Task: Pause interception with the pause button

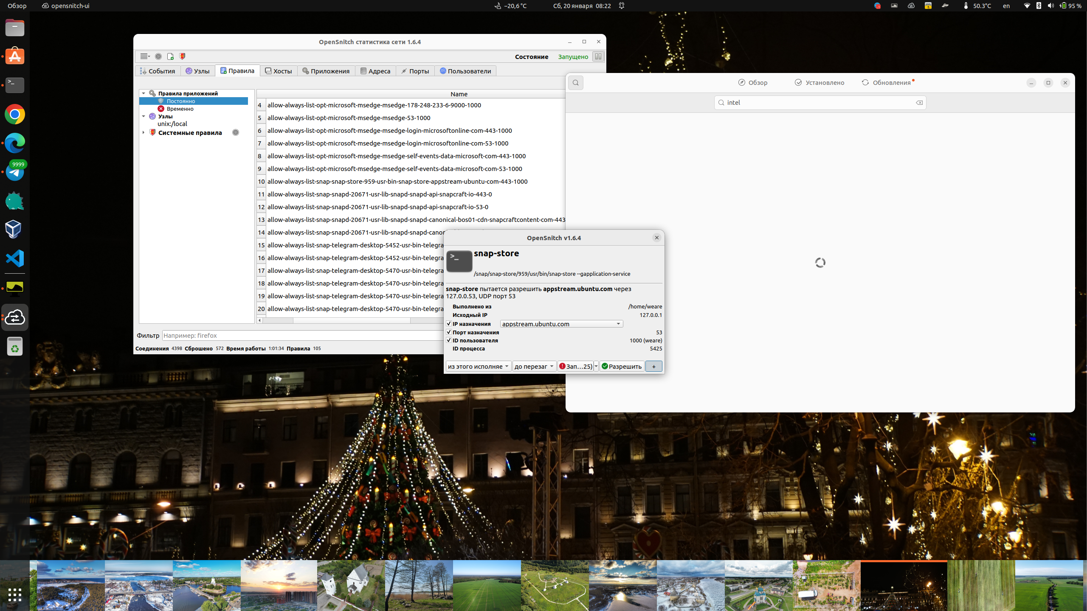Action: (x=598, y=56)
